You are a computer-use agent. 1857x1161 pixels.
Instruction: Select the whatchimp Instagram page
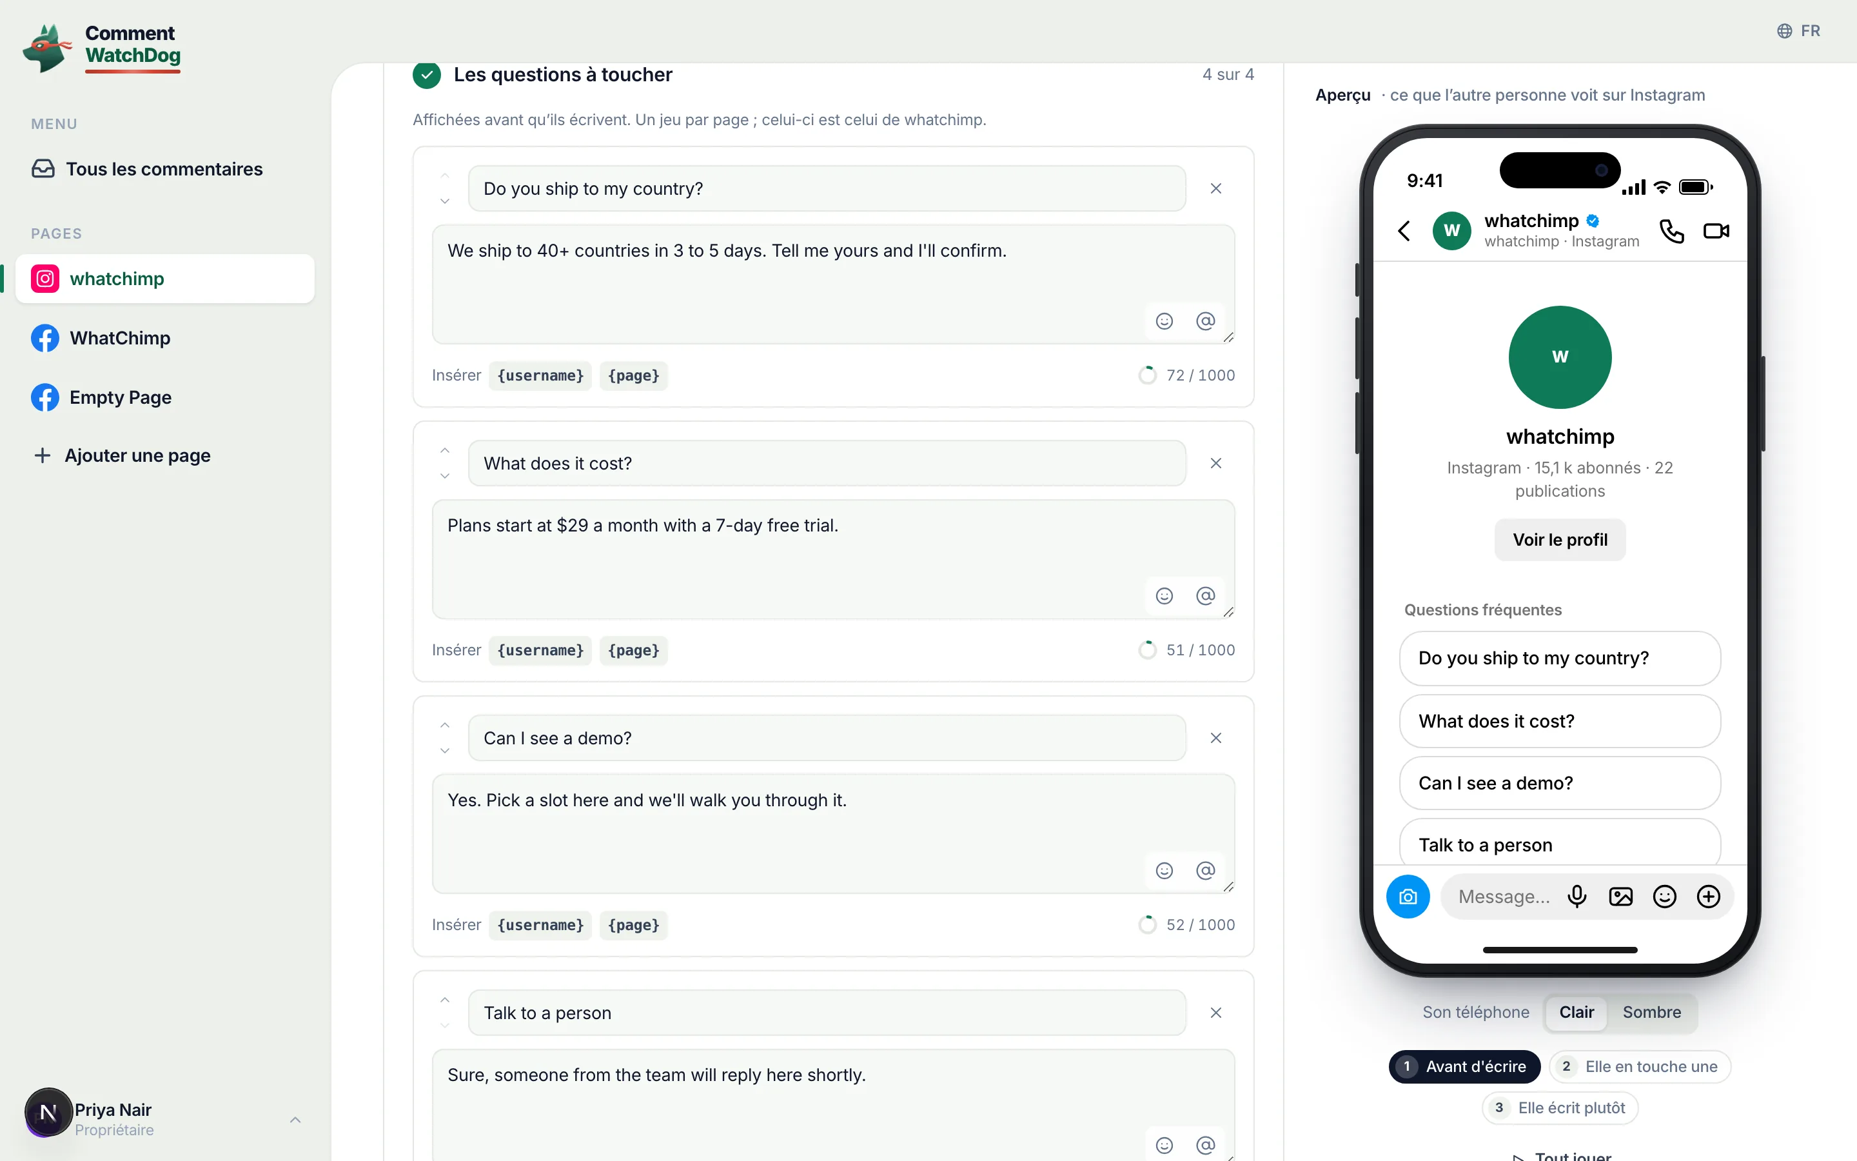[x=165, y=279]
